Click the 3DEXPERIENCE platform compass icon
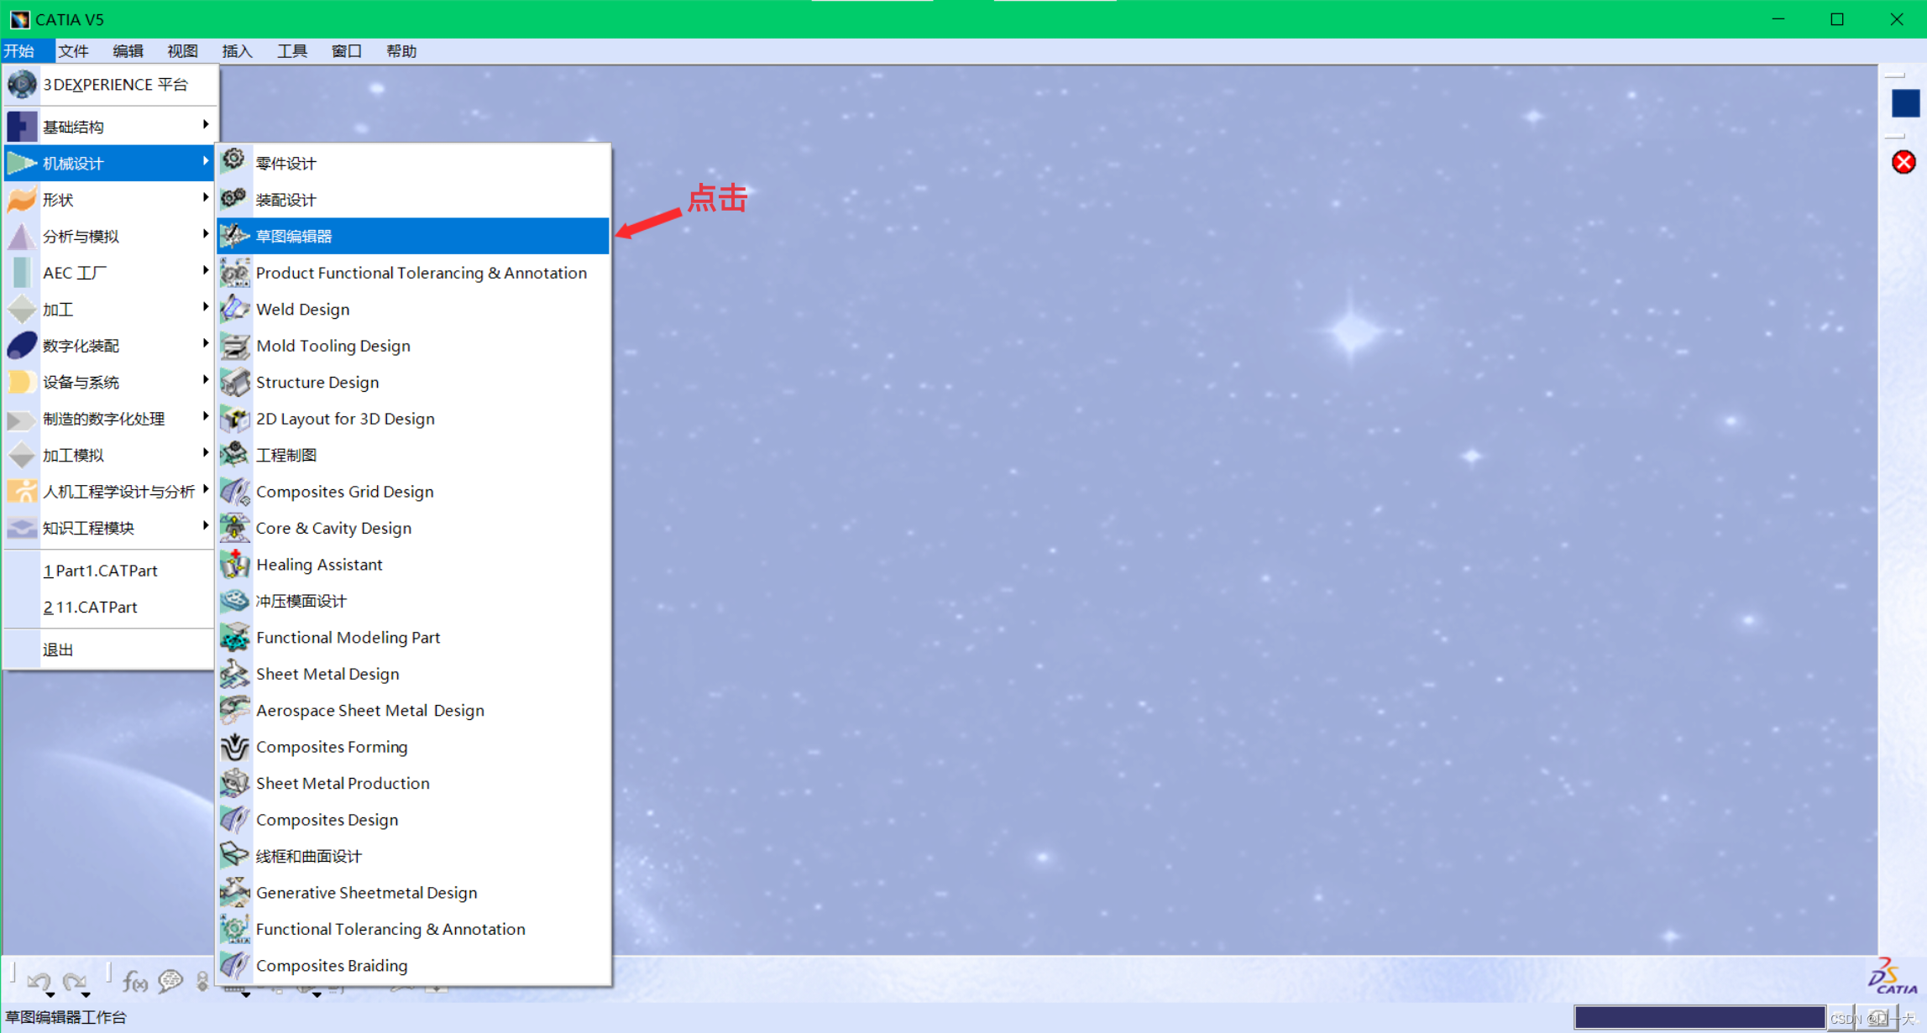 point(22,84)
